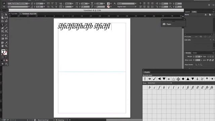The height and width of the screenshot is (121, 215).
Task: Insert the telephone glyph from recently used
Action: click(x=149, y=79)
